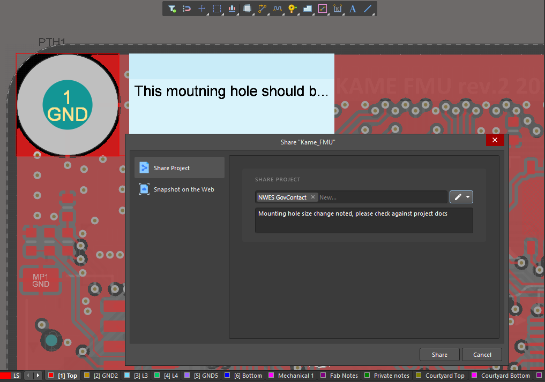Choose the place component chip icon
545x382 pixels.
click(x=247, y=9)
